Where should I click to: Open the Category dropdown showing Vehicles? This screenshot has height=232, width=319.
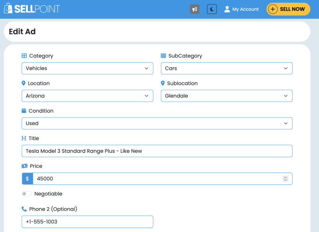pos(87,68)
